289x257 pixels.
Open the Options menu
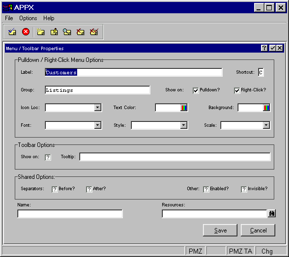click(x=28, y=18)
